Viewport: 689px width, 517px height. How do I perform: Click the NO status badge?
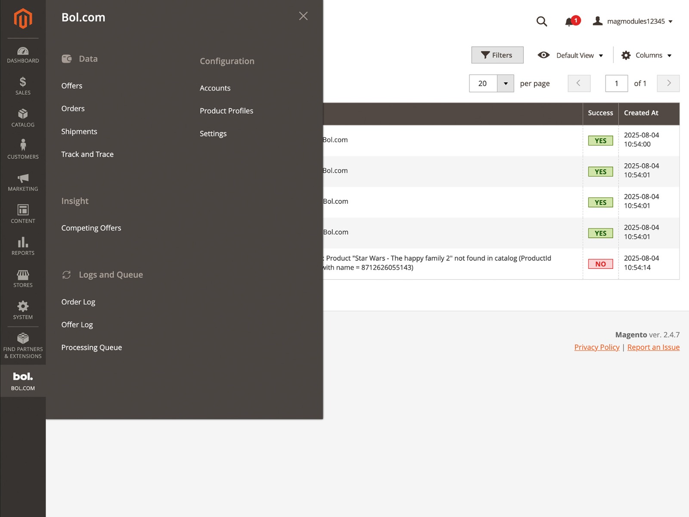601,264
